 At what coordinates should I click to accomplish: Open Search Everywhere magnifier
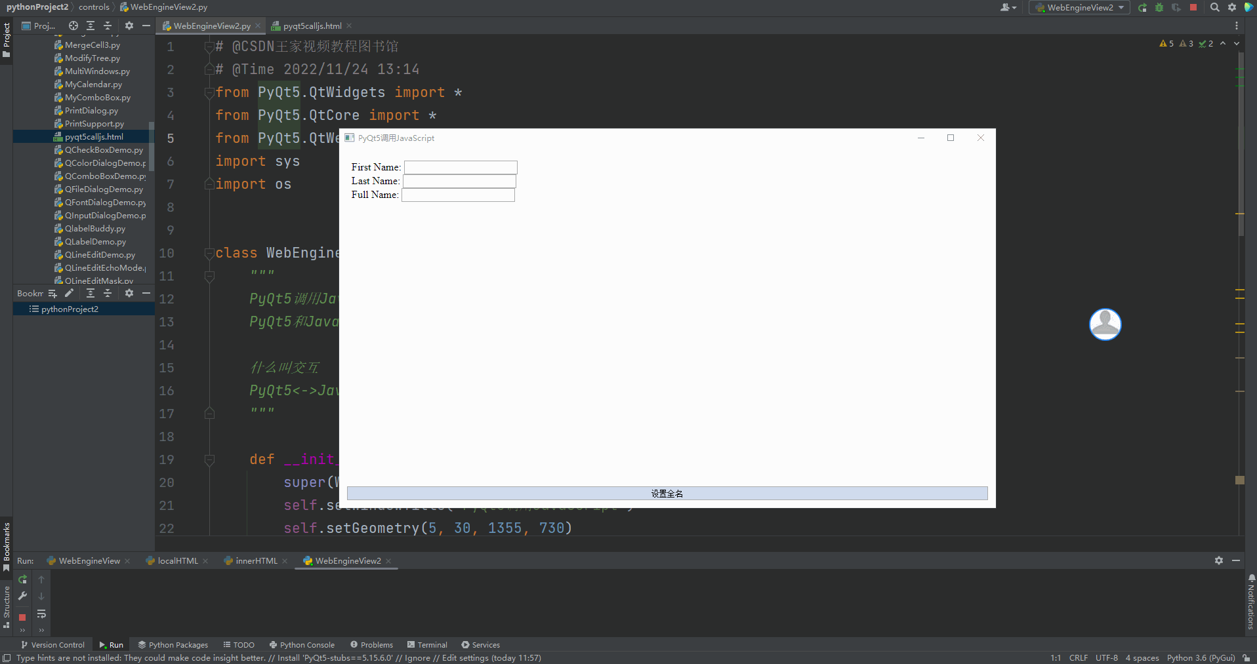(x=1215, y=7)
